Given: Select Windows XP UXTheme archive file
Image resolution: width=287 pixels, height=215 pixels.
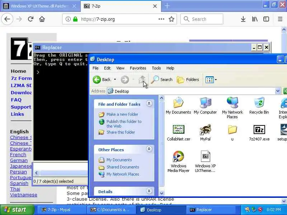Looking at the screenshot, I should (205, 162).
